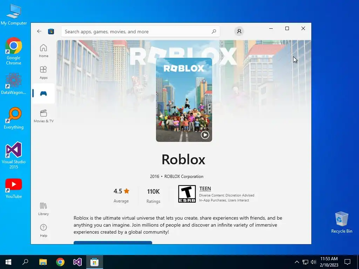Open File Explorer from the taskbar

(43, 262)
